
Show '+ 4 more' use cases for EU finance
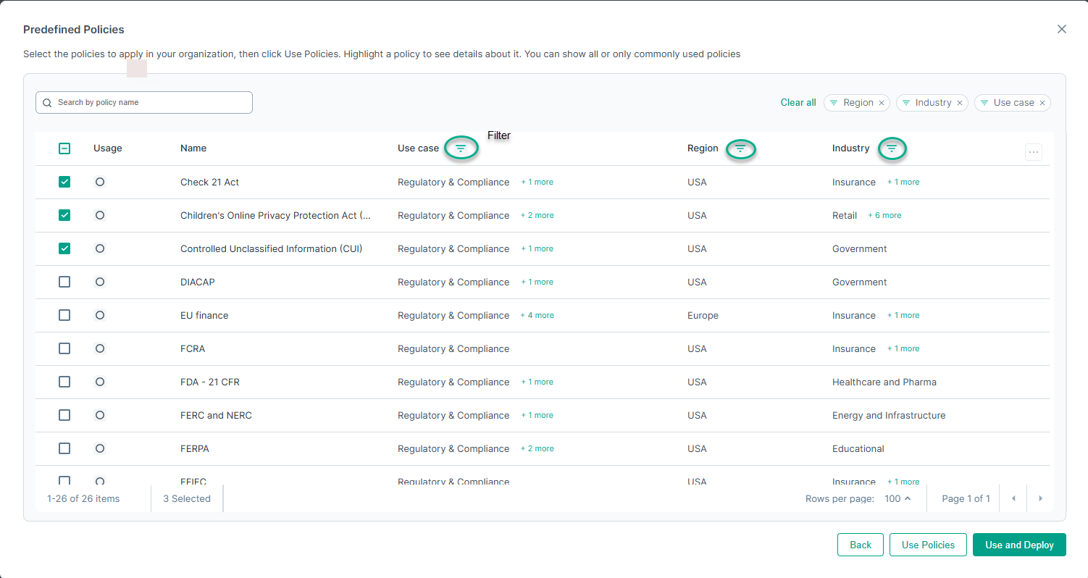tap(537, 315)
